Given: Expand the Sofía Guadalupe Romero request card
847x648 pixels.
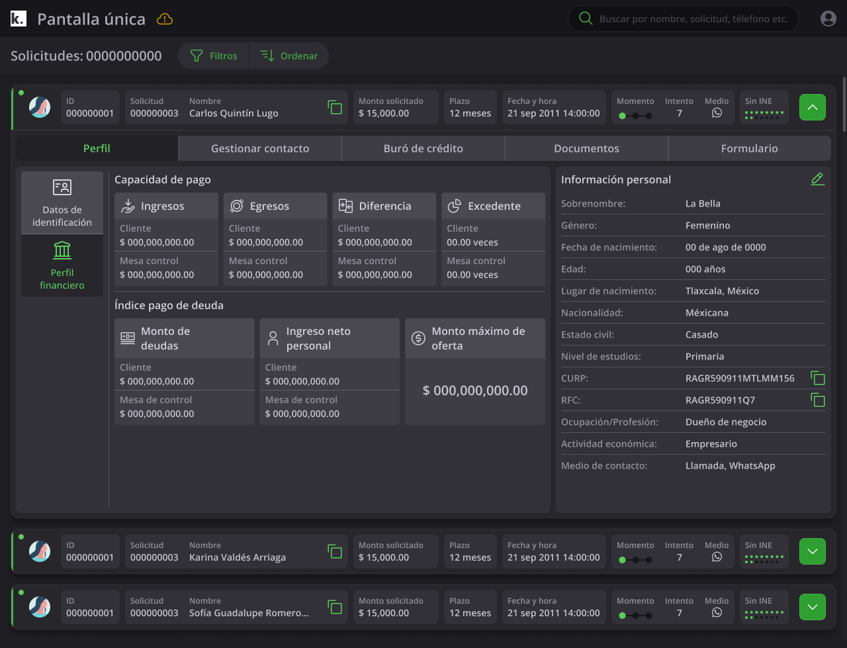Looking at the screenshot, I should pos(813,607).
